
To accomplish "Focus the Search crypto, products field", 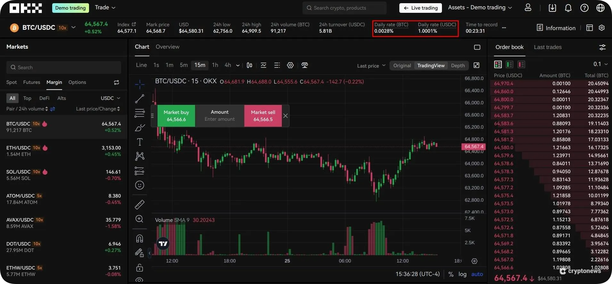I will [344, 8].
